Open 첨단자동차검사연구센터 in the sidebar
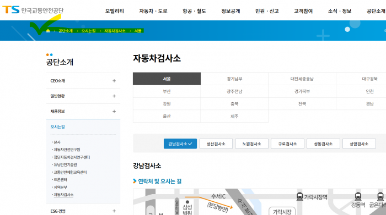This screenshot has width=386, height=215. click(x=72, y=157)
